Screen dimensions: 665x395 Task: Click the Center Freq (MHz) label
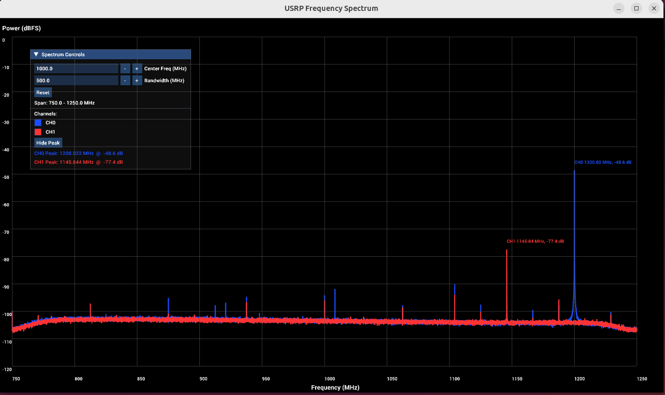pyautogui.click(x=165, y=69)
